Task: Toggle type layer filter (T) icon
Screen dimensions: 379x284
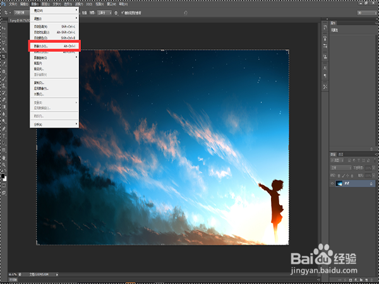Action: point(359,160)
